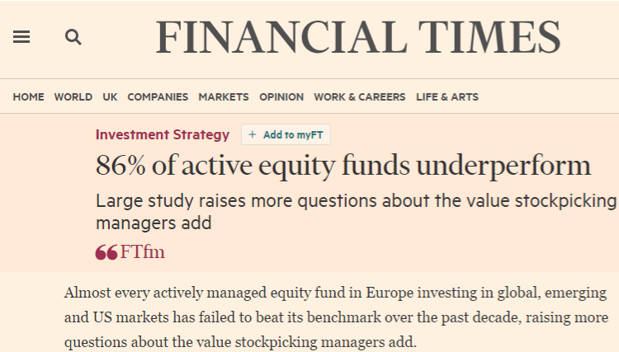Viewport: 619px width, 352px height.
Task: Open the Life & Arts section
Action: pos(447,97)
